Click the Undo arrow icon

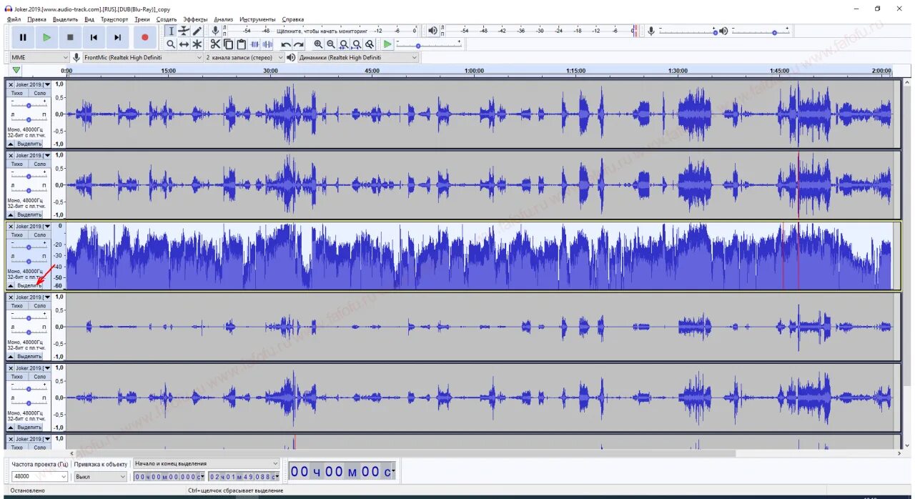[x=286, y=44]
